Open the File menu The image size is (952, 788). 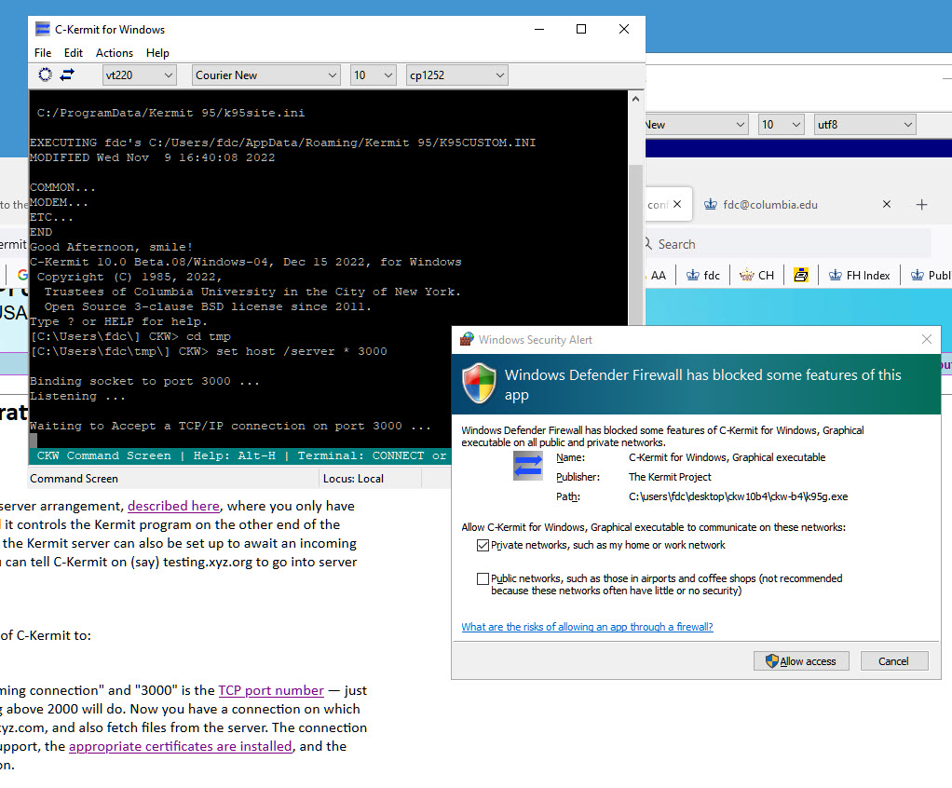pyautogui.click(x=43, y=53)
